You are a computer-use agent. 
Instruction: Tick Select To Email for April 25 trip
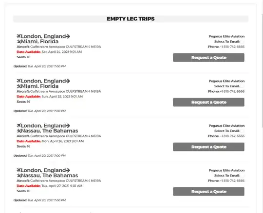(242, 86)
